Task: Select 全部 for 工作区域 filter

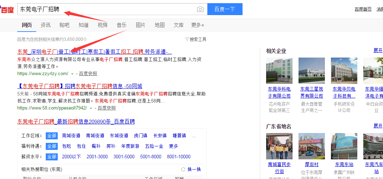Action: point(52,135)
